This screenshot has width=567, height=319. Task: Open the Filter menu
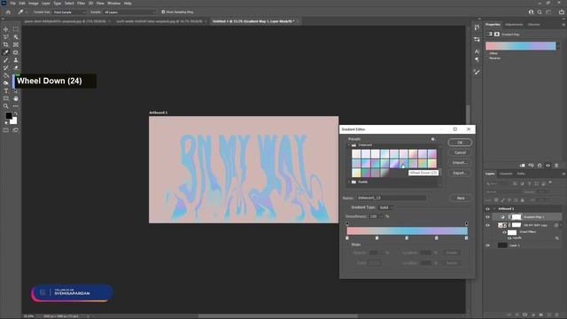coord(81,4)
